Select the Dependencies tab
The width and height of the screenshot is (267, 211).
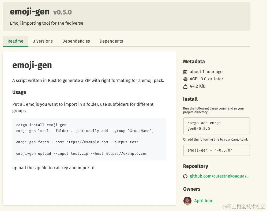coord(76,41)
